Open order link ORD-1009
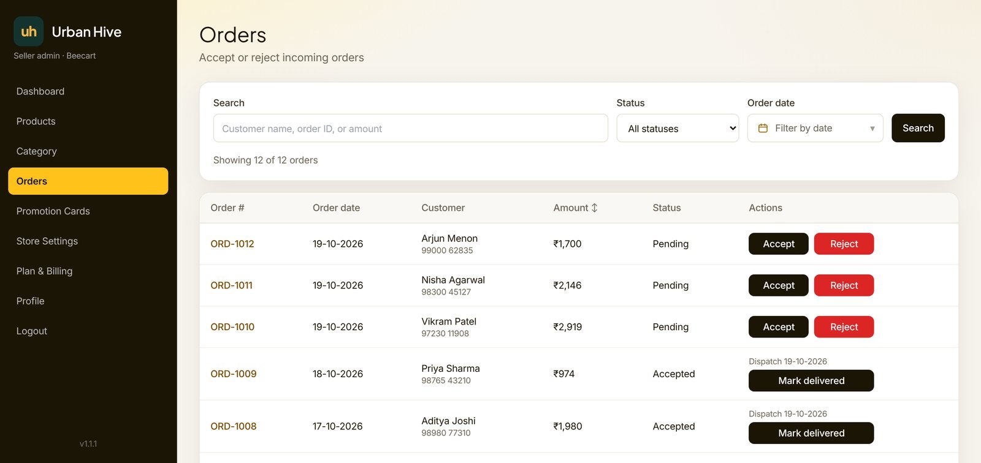 click(234, 374)
